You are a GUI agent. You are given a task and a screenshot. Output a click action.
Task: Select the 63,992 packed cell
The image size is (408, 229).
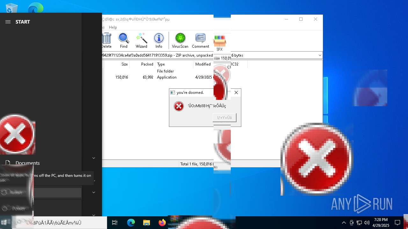click(x=148, y=77)
